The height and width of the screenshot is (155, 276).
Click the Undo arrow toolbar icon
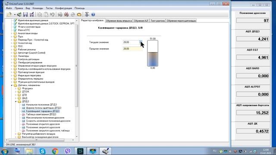52,15
